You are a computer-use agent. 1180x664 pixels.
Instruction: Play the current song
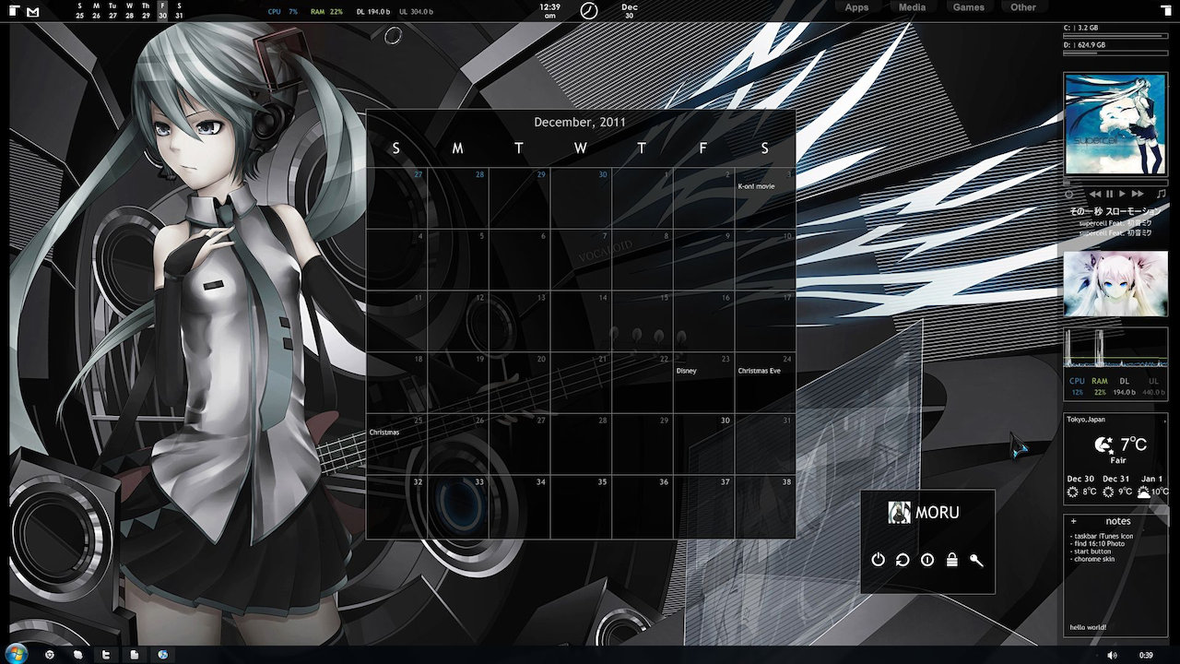click(x=1122, y=195)
